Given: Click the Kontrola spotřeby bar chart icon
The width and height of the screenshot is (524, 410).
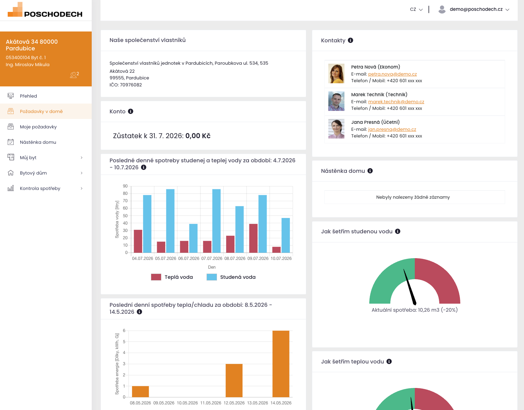Looking at the screenshot, I should (11, 188).
